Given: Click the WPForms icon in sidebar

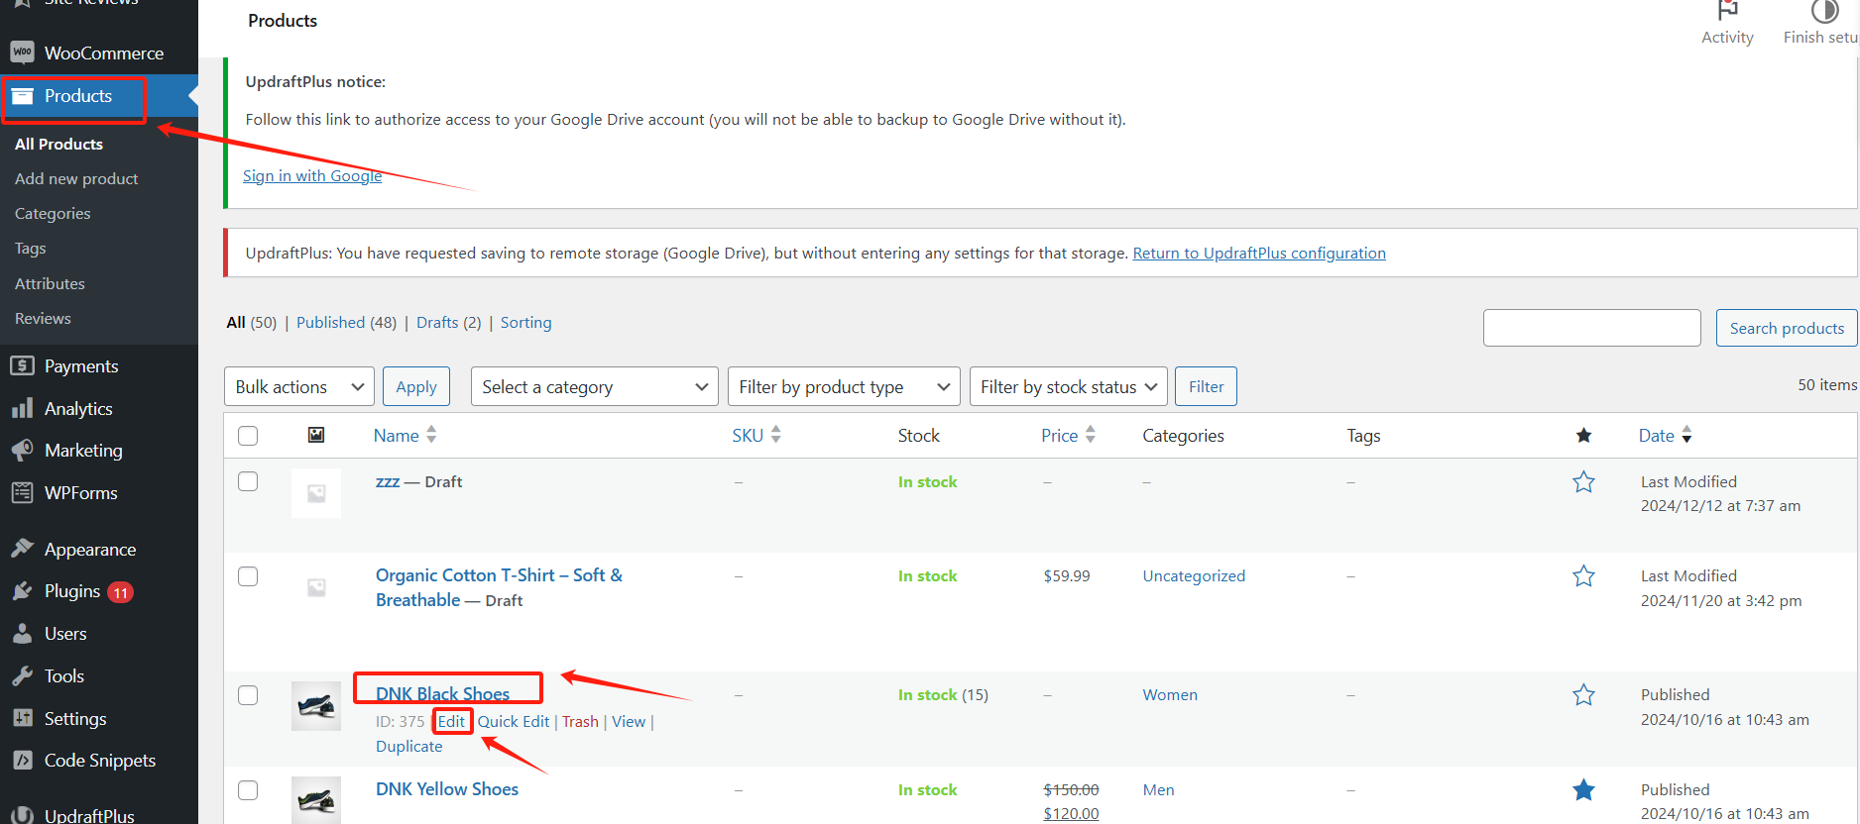Looking at the screenshot, I should [22, 492].
